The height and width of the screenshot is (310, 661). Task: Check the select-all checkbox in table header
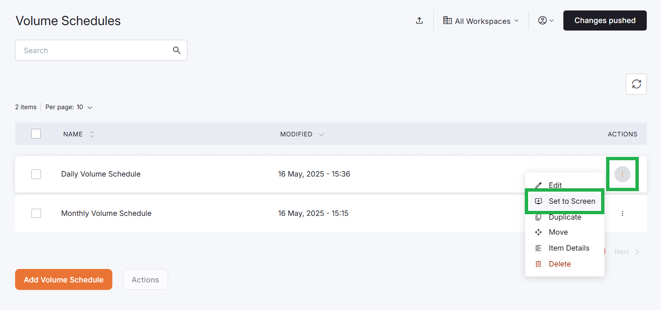pos(36,133)
